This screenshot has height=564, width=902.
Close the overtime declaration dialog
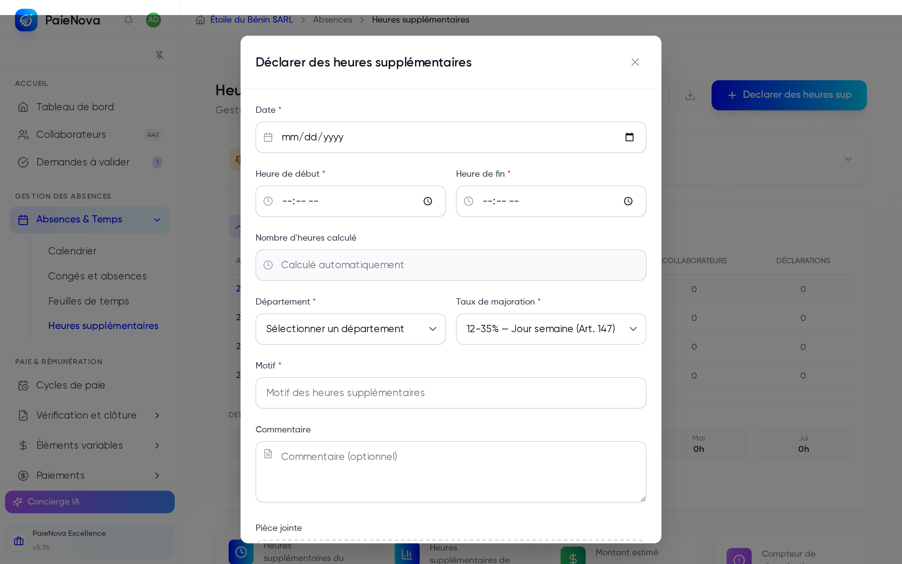[635, 62]
